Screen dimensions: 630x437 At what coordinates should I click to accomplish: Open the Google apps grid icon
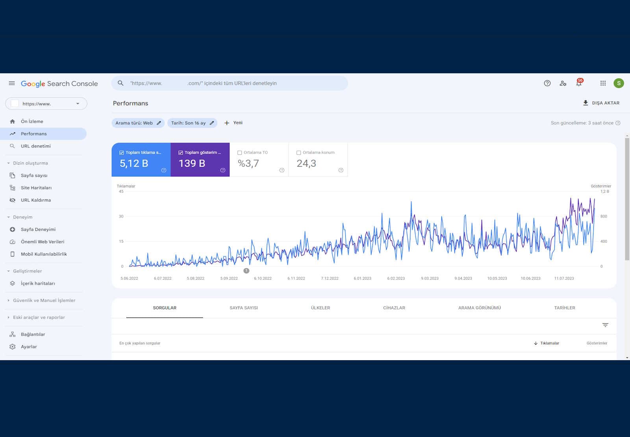coord(603,83)
